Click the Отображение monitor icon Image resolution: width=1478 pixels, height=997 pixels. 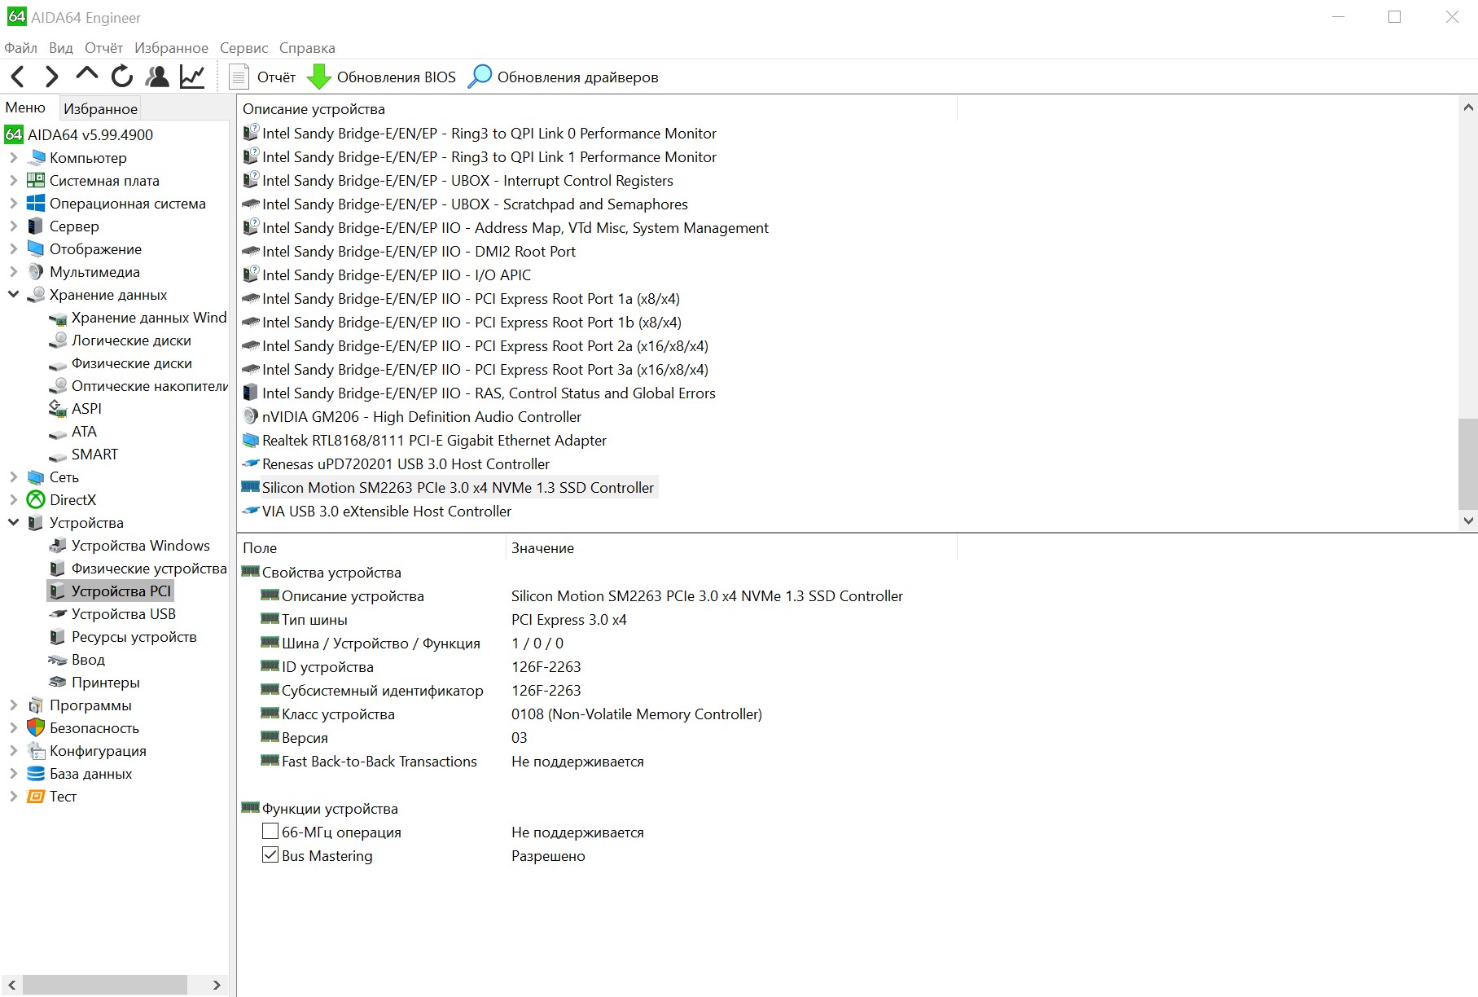click(x=36, y=248)
